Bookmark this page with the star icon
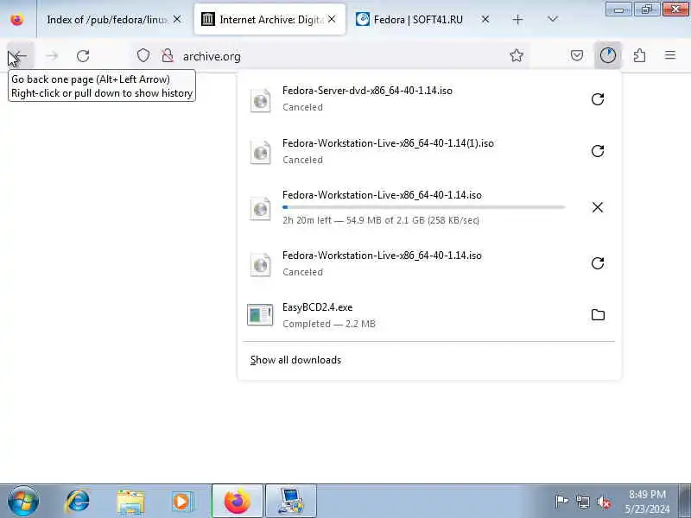This screenshot has width=691, height=518. coord(516,55)
